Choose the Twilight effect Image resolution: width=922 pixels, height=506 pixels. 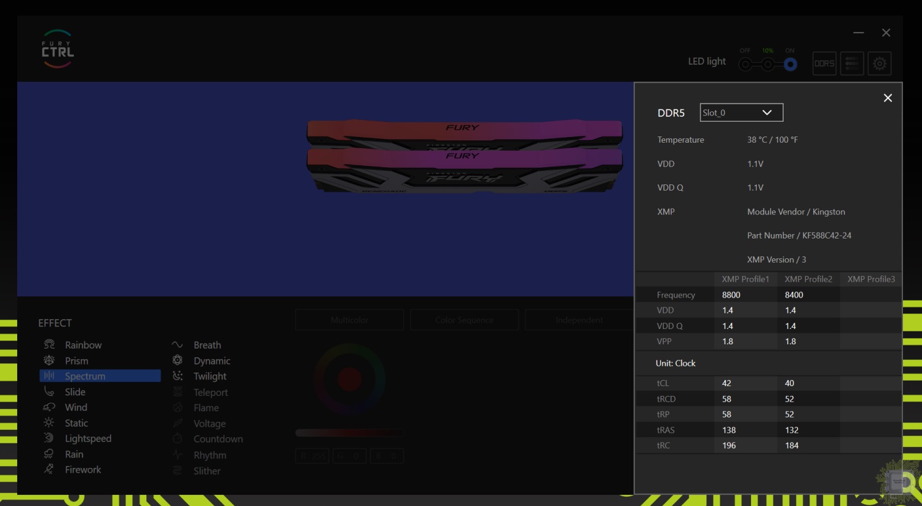[210, 376]
